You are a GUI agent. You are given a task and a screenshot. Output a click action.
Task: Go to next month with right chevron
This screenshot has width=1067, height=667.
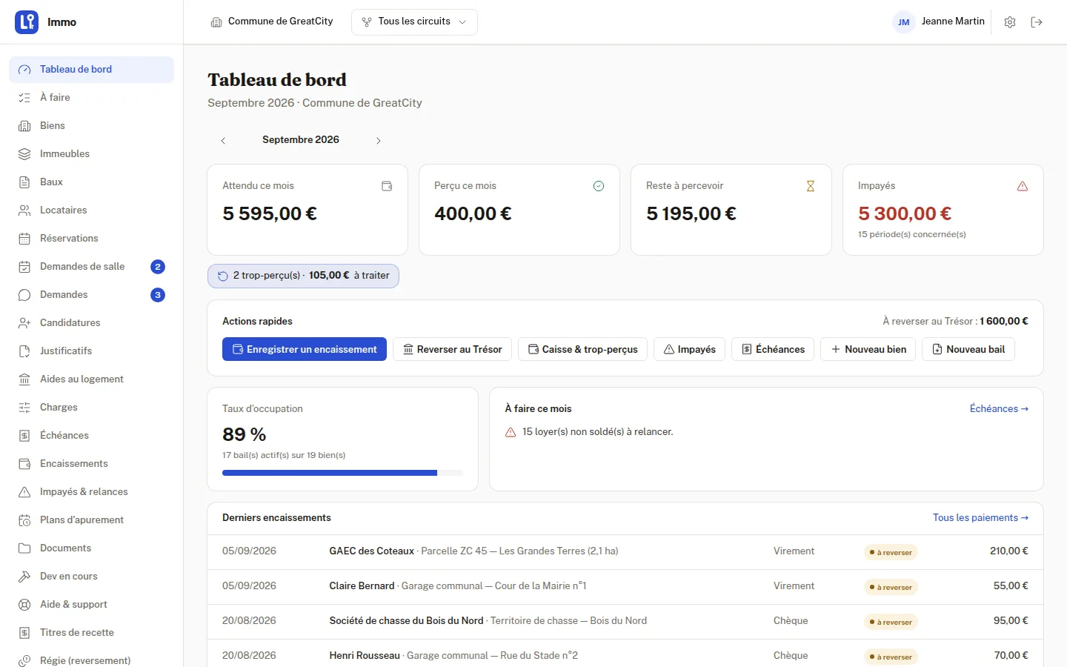pyautogui.click(x=379, y=140)
